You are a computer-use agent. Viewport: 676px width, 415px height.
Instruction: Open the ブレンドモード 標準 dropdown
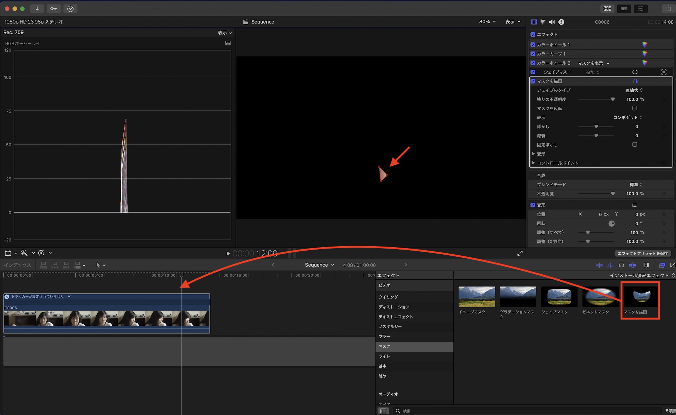[x=636, y=185]
